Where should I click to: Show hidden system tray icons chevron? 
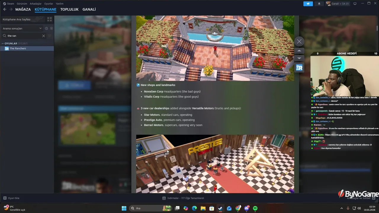click(341, 208)
